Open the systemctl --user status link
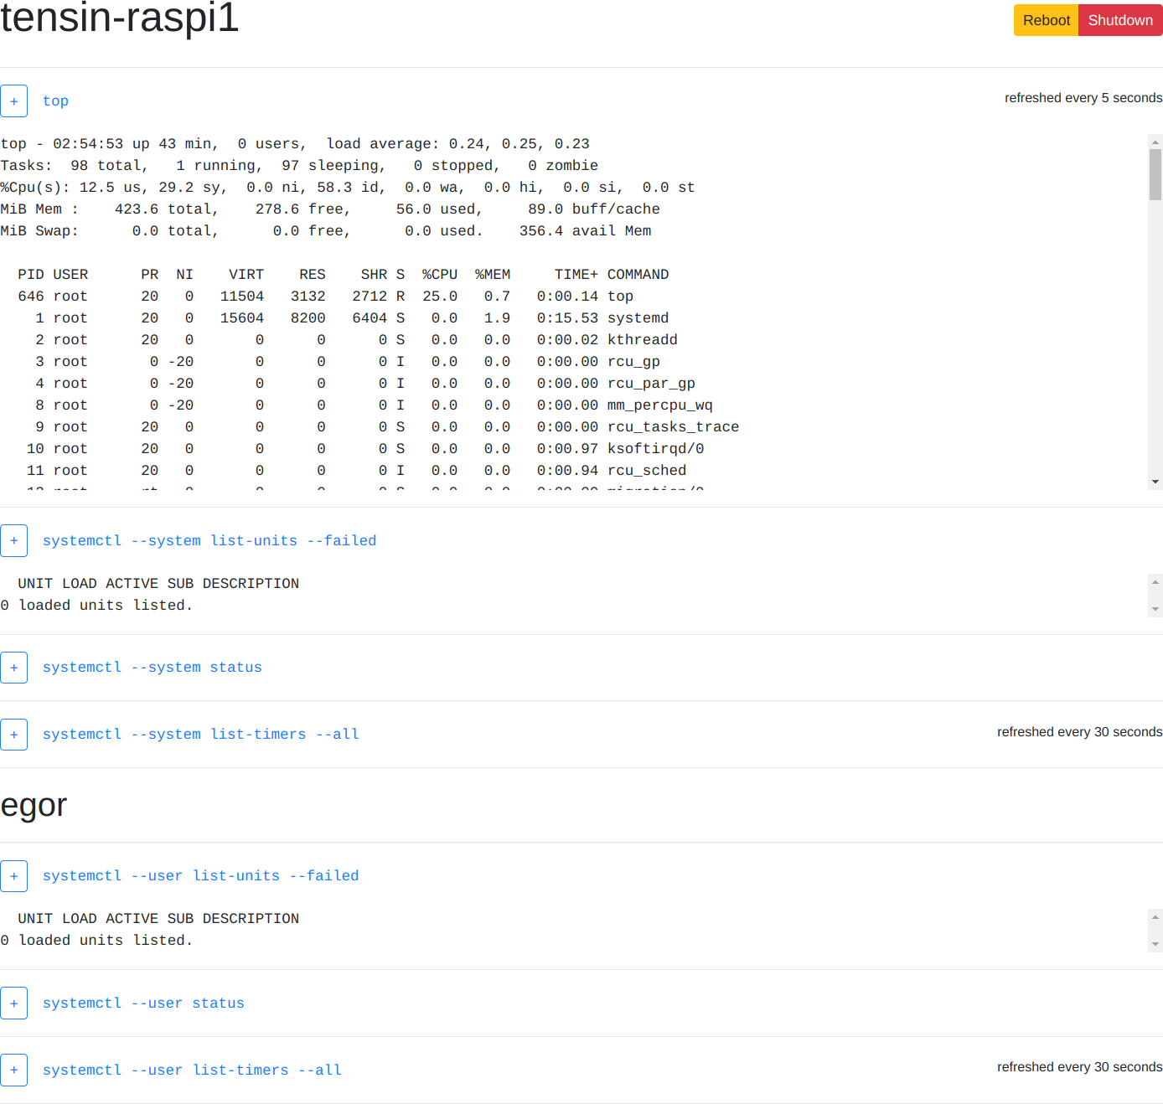 [x=143, y=1003]
